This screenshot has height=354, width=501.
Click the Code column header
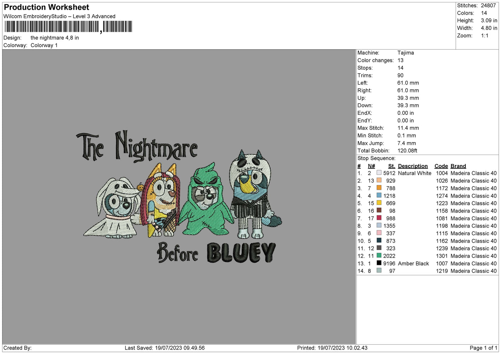[x=441, y=166]
